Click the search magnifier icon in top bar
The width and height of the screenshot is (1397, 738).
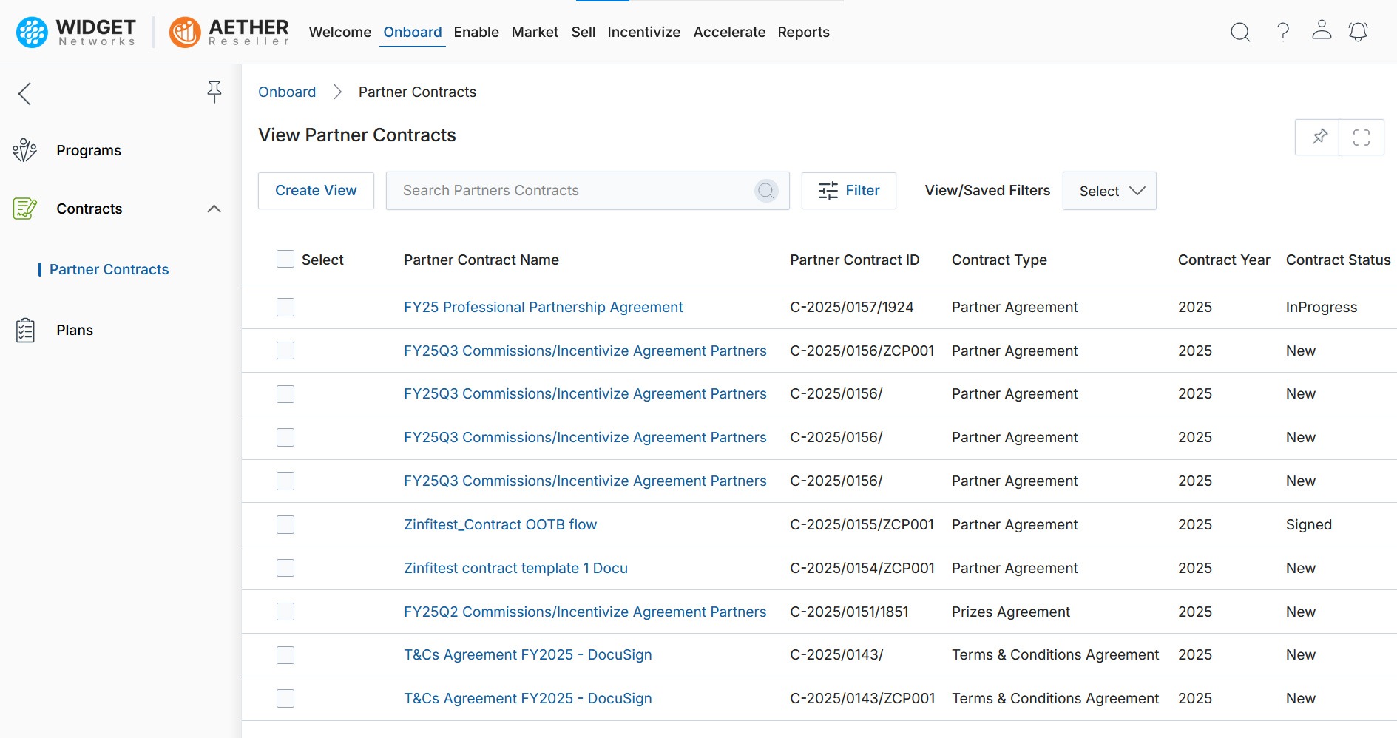pyautogui.click(x=1240, y=32)
